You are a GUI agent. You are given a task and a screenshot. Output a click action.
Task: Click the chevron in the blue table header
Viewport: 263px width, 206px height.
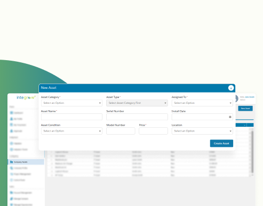[244, 125]
